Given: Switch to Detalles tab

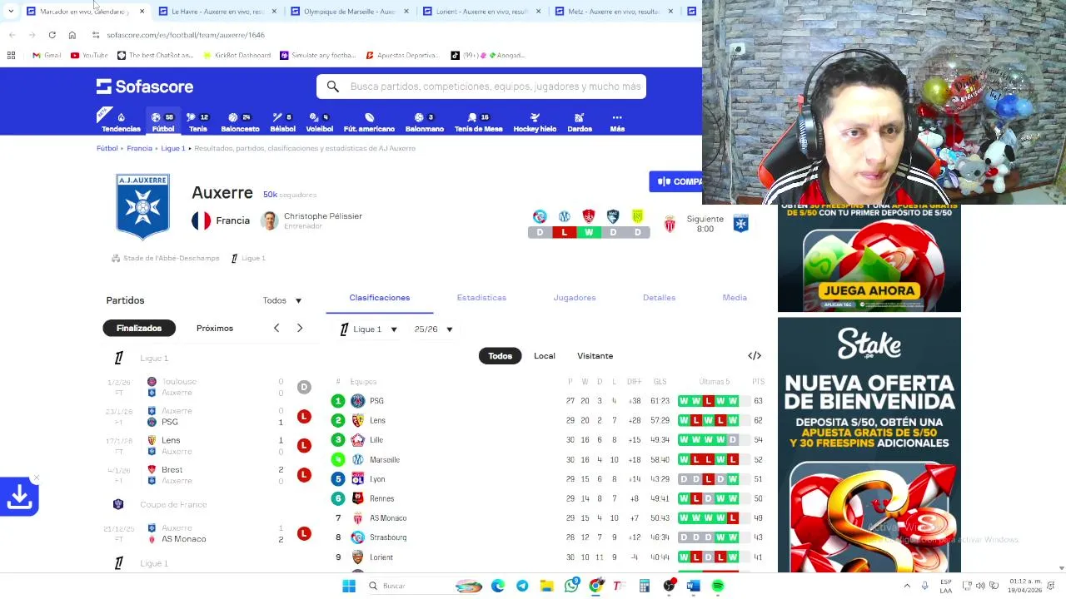Looking at the screenshot, I should (659, 298).
